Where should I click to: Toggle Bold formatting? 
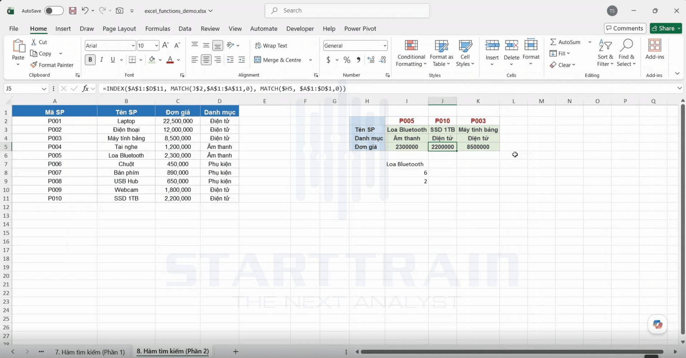click(90, 60)
